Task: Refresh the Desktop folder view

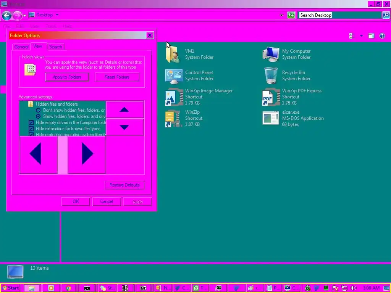Action: (x=291, y=15)
